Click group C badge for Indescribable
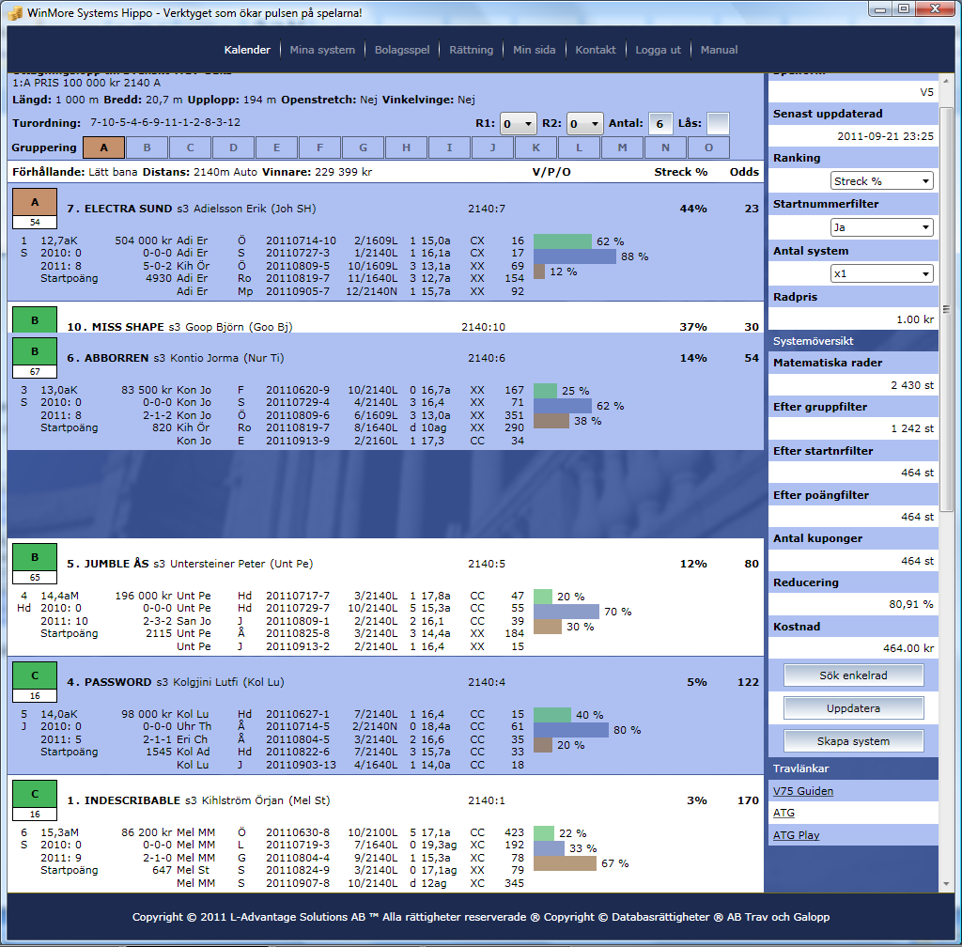This screenshot has height=947, width=962. click(35, 794)
